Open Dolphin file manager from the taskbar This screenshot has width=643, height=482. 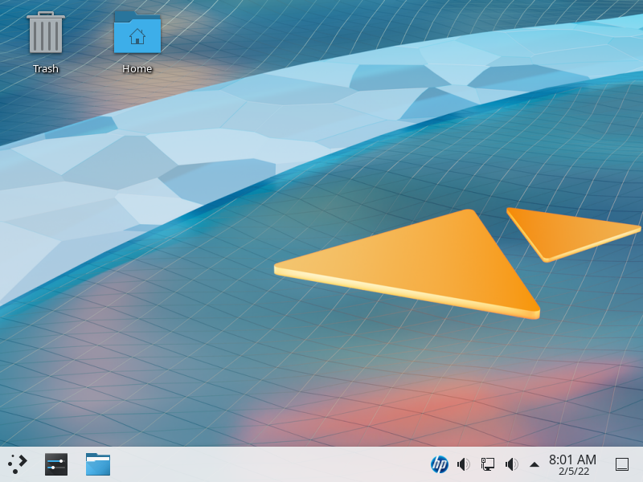tap(98, 464)
